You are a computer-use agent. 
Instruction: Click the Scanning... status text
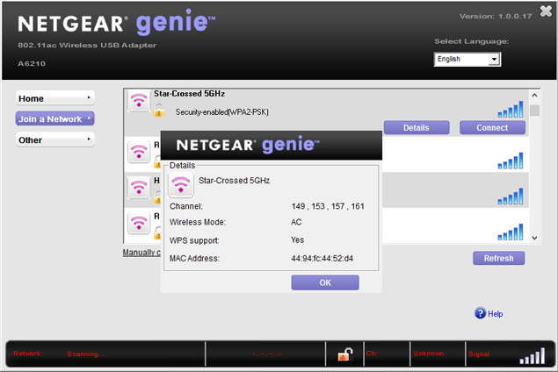coord(85,354)
